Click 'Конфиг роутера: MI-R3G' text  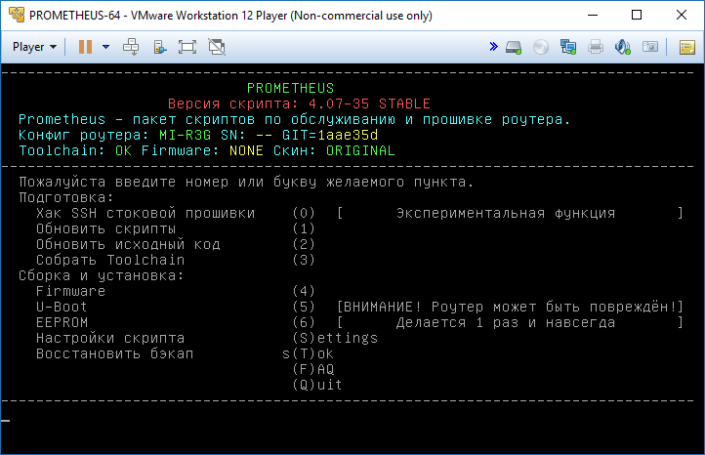coord(114,135)
